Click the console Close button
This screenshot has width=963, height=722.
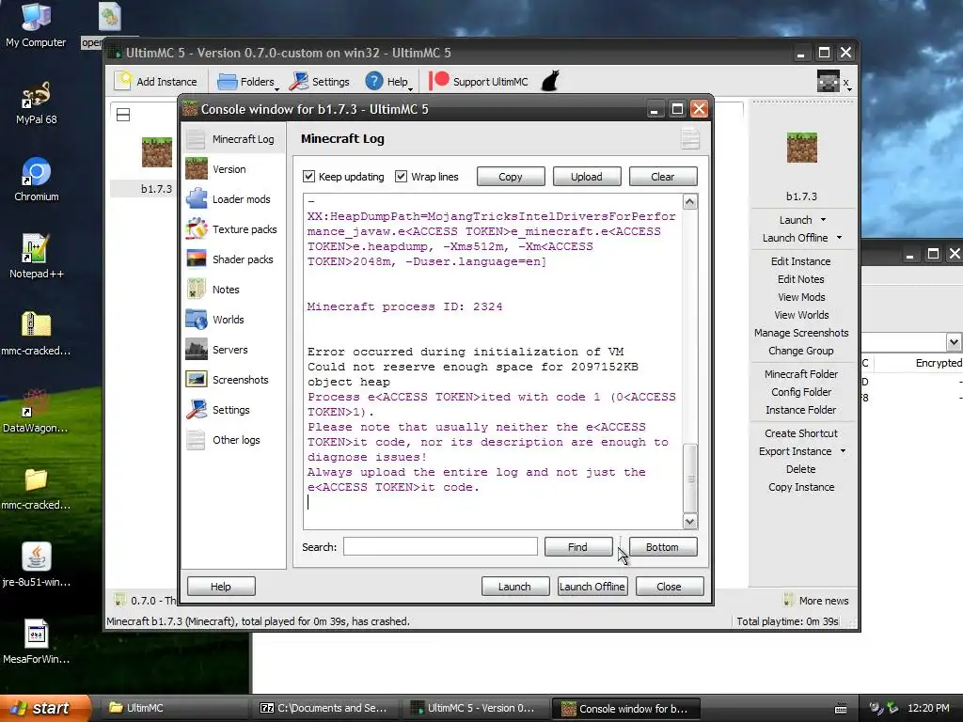point(670,587)
